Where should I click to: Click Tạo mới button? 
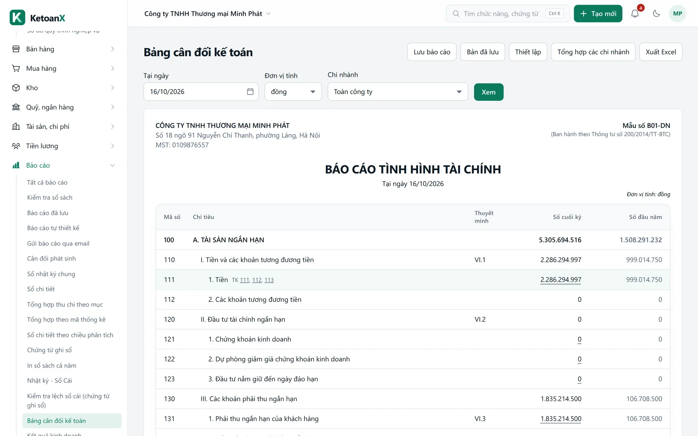(598, 13)
